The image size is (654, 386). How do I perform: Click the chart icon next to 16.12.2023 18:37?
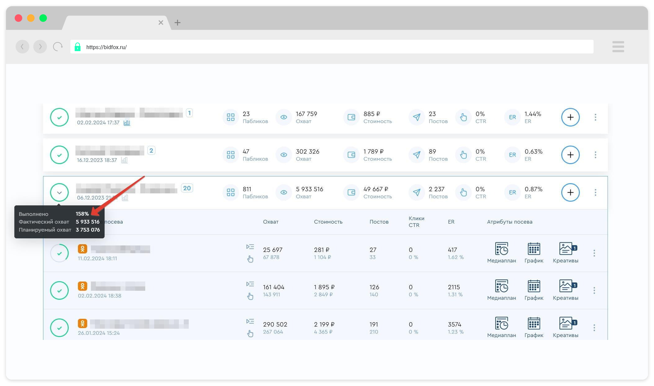coord(124,160)
